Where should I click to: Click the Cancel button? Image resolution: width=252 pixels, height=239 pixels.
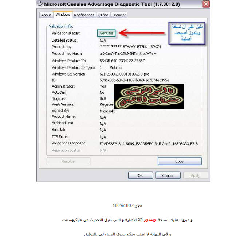click(168, 176)
